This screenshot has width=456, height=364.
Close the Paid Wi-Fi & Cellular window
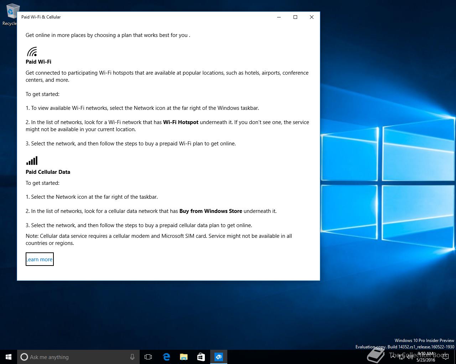pos(312,17)
